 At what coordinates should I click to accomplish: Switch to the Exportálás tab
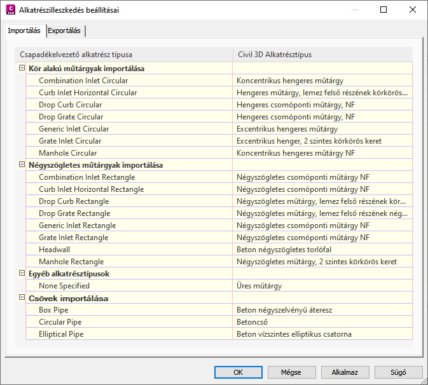(x=64, y=30)
